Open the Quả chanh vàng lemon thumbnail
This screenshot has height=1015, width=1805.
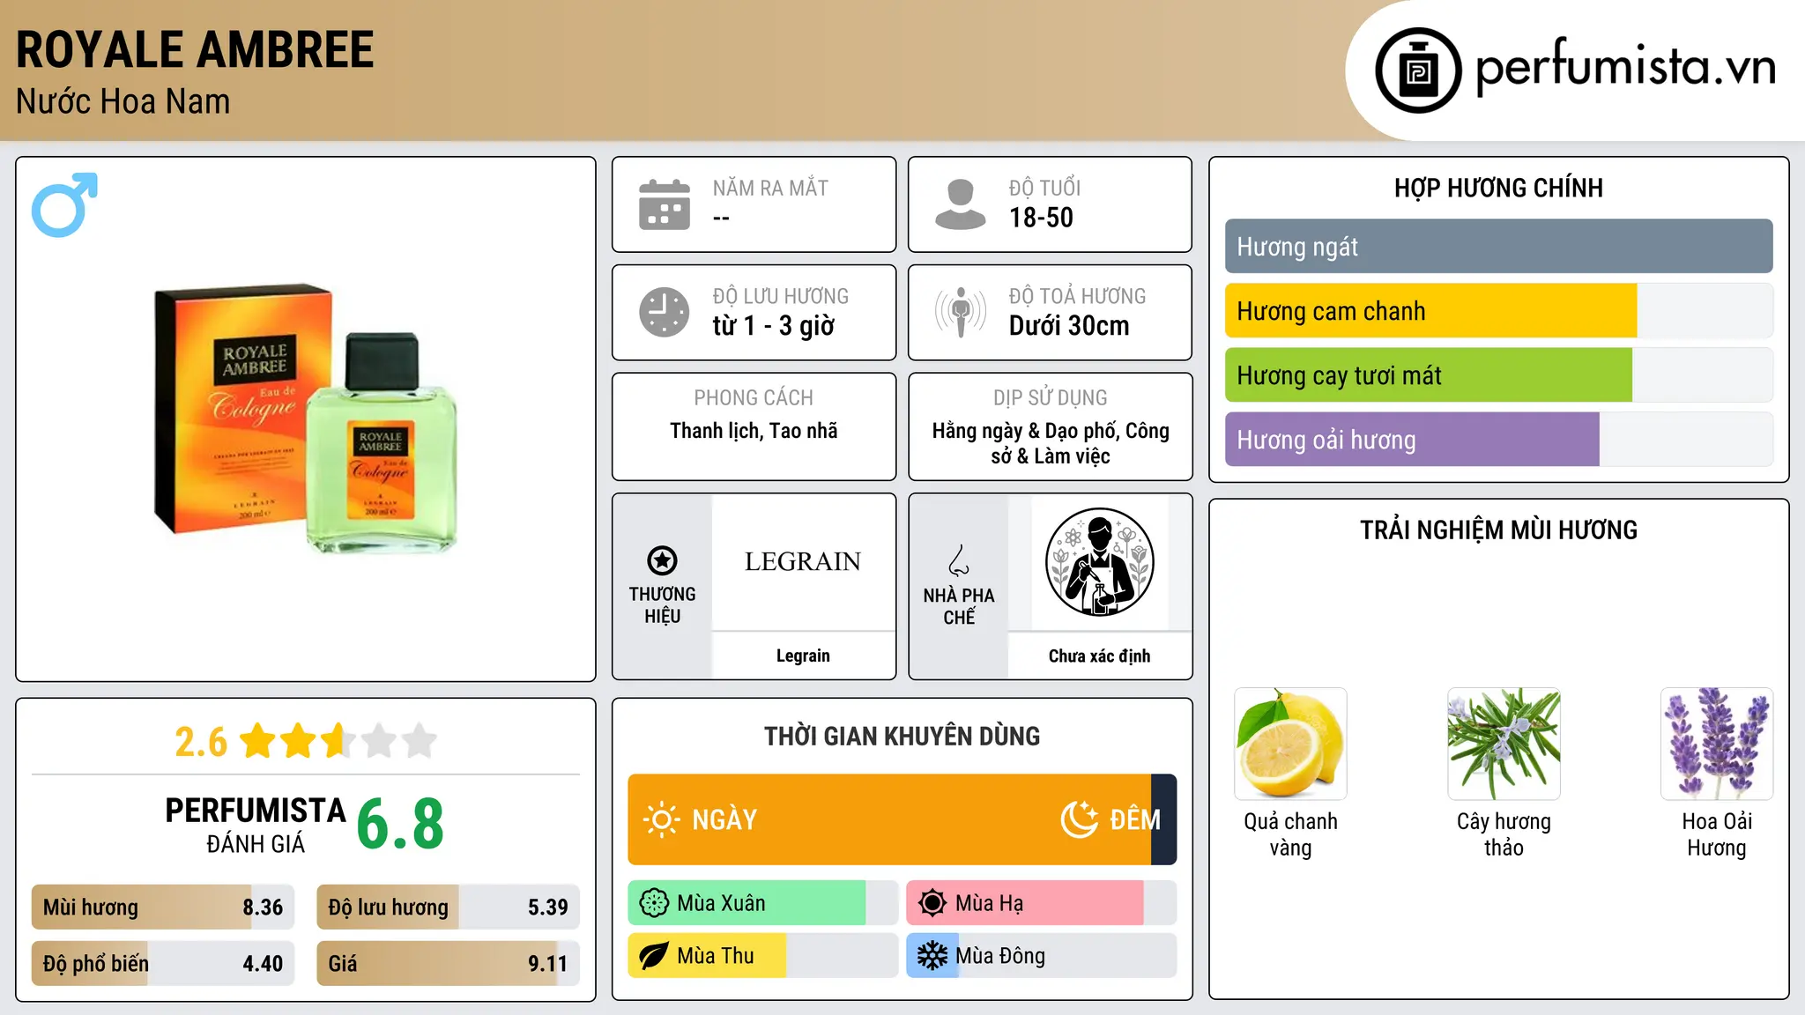click(x=1290, y=744)
